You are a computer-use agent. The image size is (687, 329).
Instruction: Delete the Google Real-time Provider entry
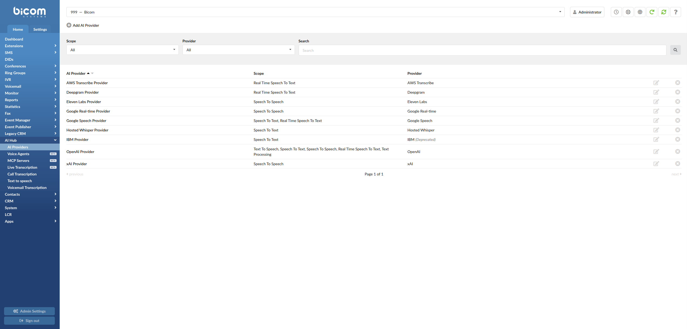[x=678, y=111]
